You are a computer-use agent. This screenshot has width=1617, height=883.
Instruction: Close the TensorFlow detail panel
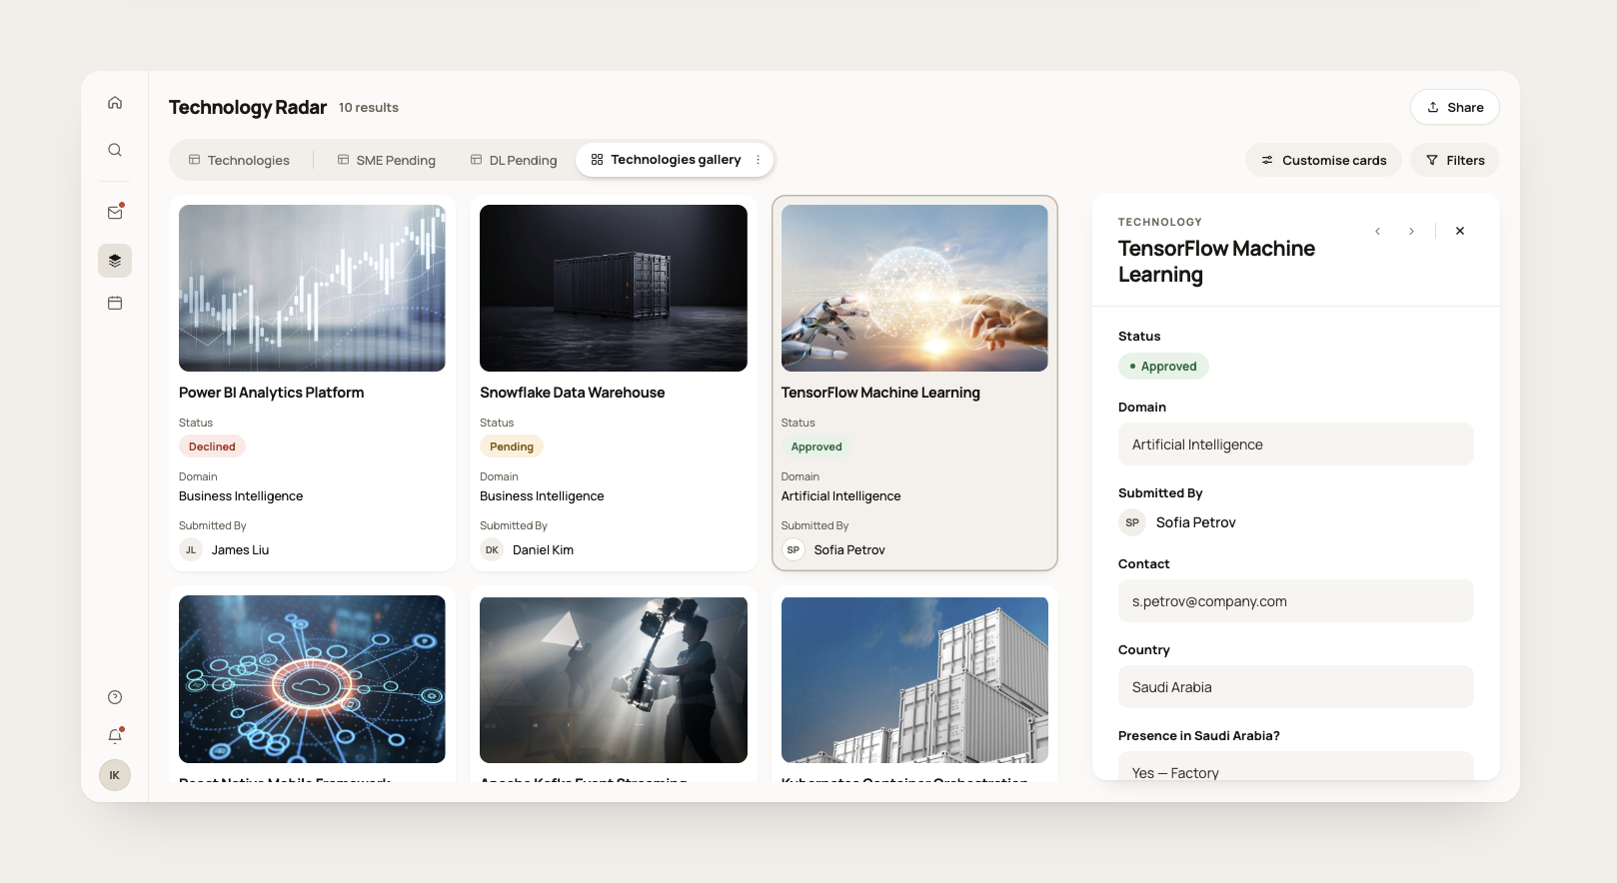(1460, 231)
